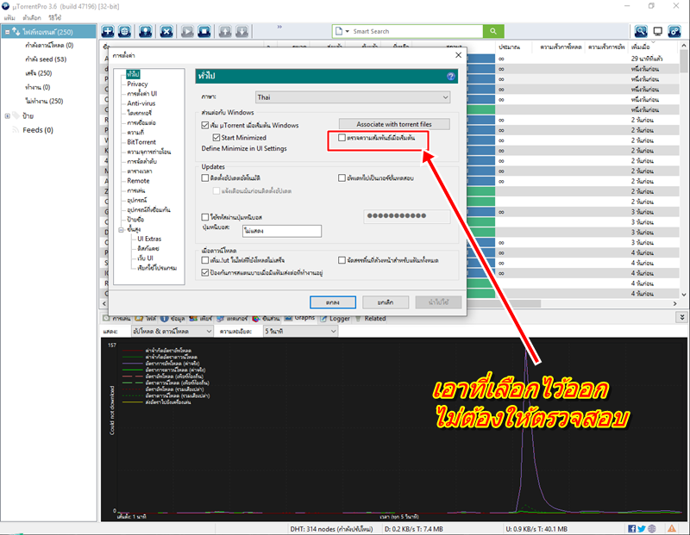Collapse the advanced node in settings tree
Screen dimensions: 690x535
(x=121, y=229)
